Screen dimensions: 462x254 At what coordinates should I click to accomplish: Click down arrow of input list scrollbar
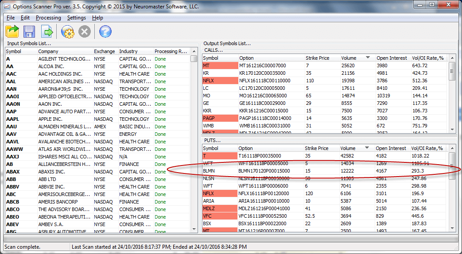(194, 229)
